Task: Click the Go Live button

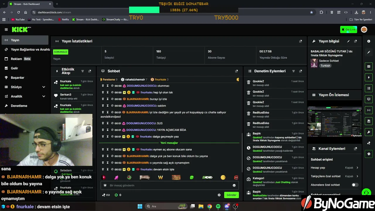Action: coord(349,29)
